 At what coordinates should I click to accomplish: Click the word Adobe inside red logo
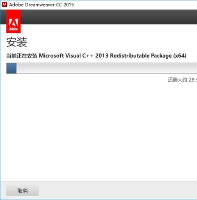(x=14, y=29)
